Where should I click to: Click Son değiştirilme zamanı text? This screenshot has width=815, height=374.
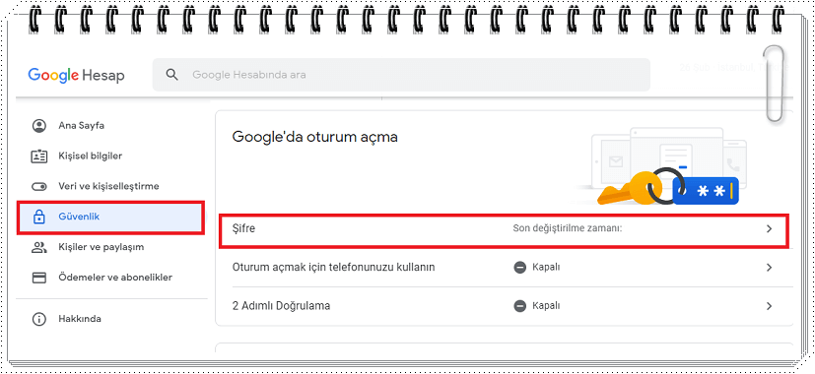pyautogui.click(x=568, y=228)
